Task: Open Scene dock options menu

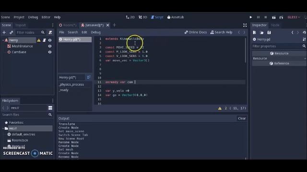Action: (52, 25)
